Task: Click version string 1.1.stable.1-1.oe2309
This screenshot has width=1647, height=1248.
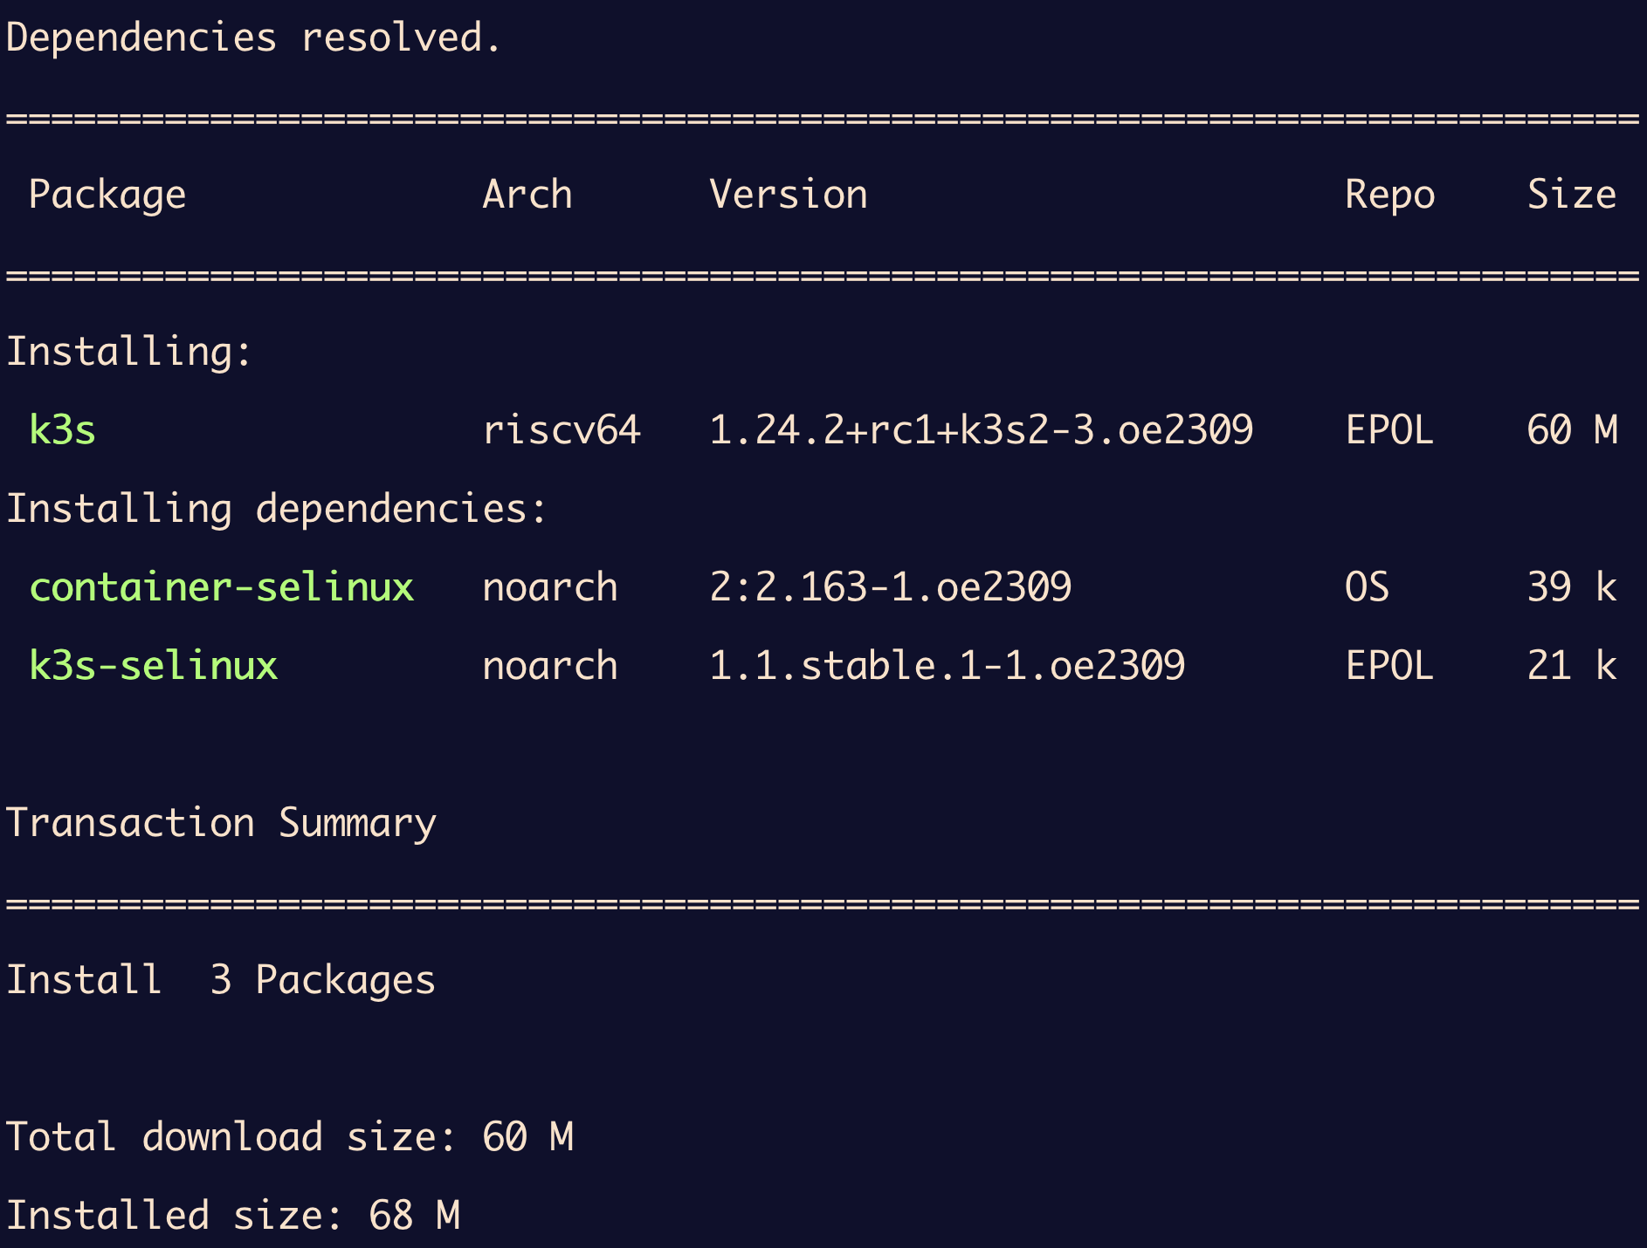Action: click(x=947, y=666)
